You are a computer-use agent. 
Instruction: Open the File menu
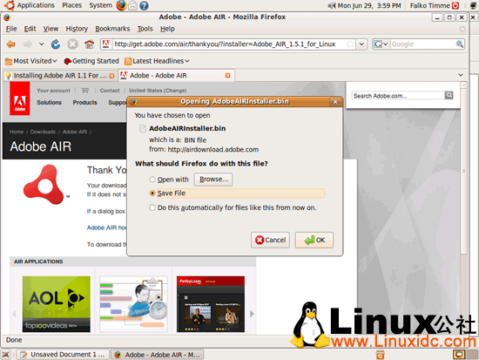tap(11, 29)
